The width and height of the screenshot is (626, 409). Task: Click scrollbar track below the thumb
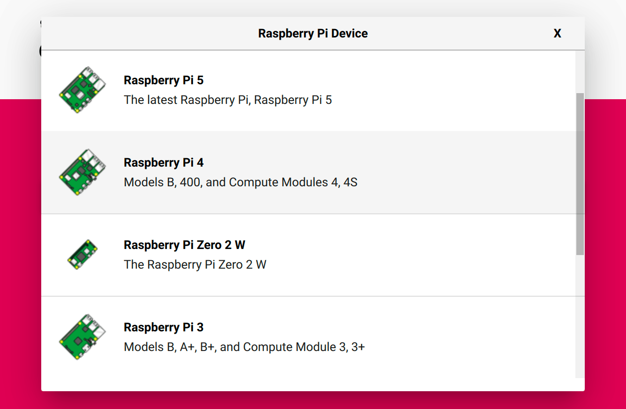coord(580,318)
